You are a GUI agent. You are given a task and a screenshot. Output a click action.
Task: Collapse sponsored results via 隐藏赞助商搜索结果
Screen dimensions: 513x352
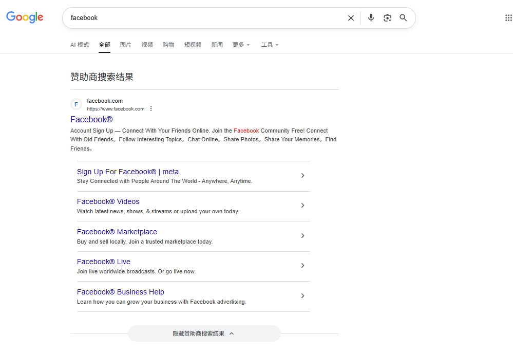tap(204, 334)
